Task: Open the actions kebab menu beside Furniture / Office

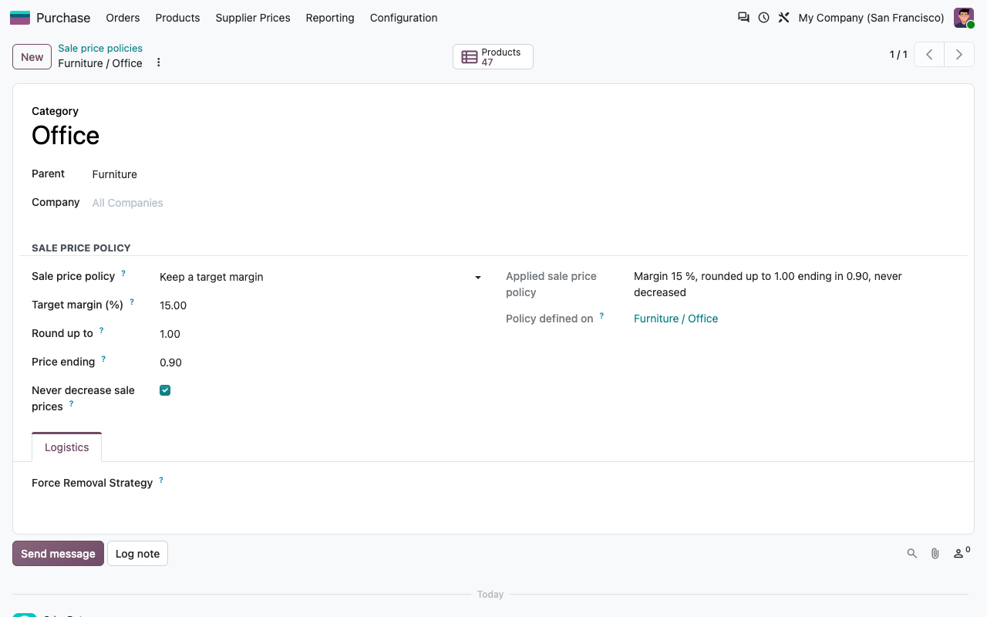Action: click(159, 62)
